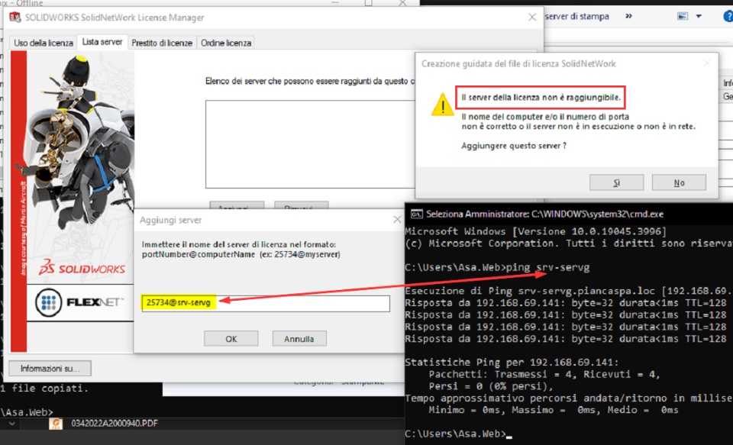Close the Aggiungi server dialog
733x445 pixels.
tap(397, 220)
